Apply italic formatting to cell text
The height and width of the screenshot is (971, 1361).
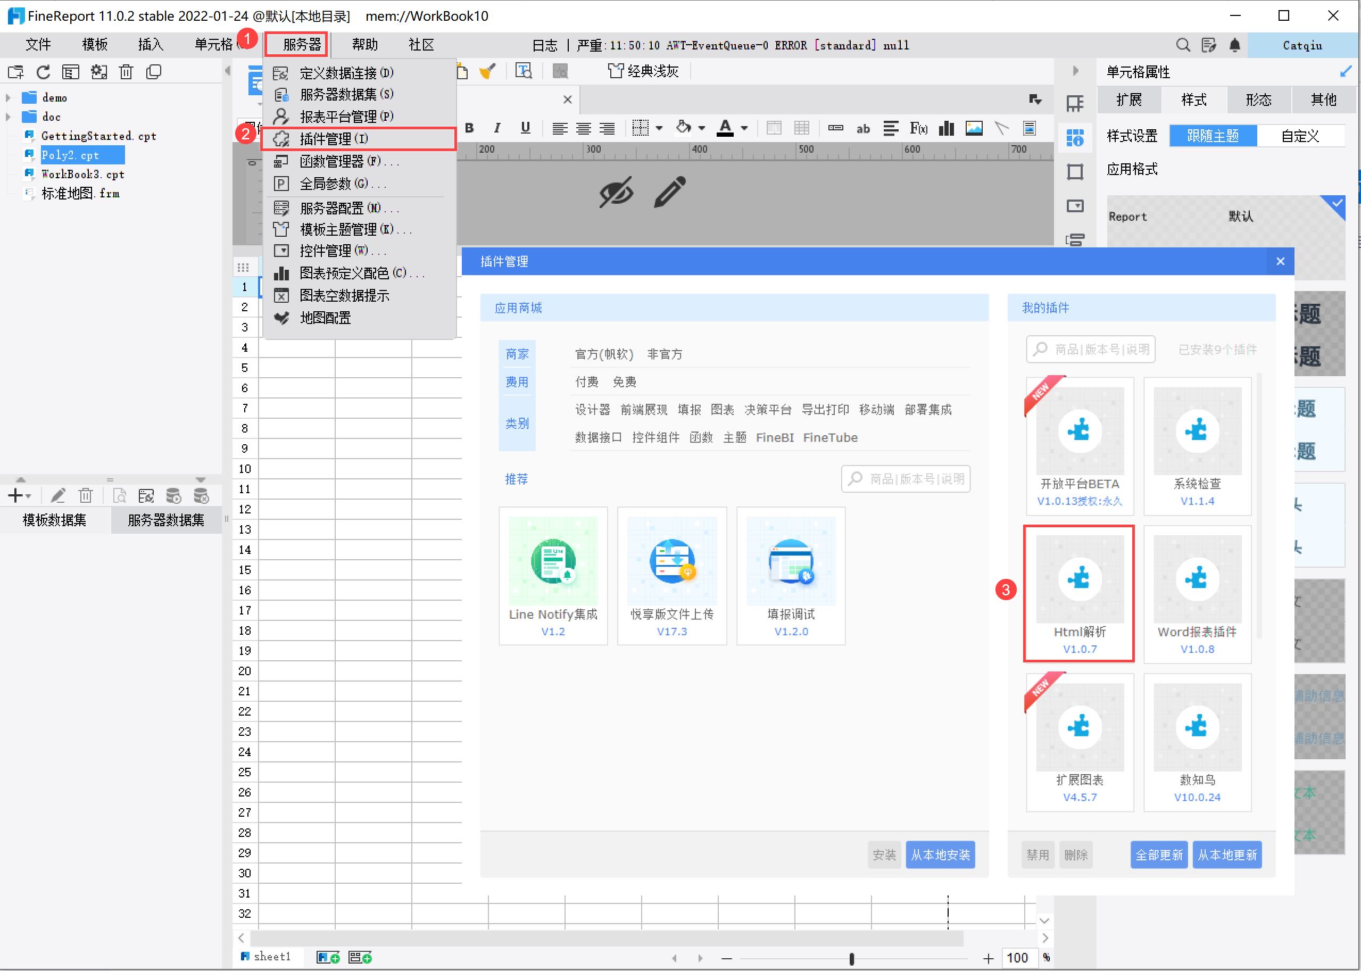pos(497,127)
